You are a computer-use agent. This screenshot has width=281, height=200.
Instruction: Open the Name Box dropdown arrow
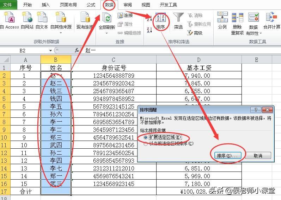pos(50,51)
